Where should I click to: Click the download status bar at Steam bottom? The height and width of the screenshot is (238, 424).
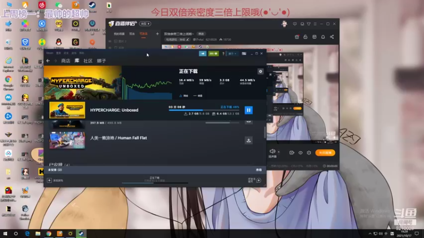[x=155, y=180]
